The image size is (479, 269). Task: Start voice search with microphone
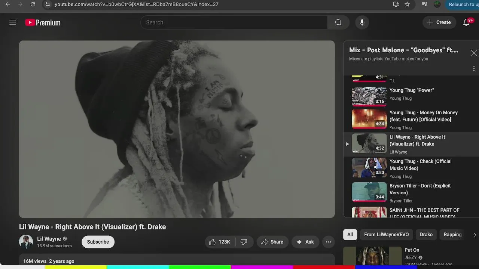coord(362,22)
